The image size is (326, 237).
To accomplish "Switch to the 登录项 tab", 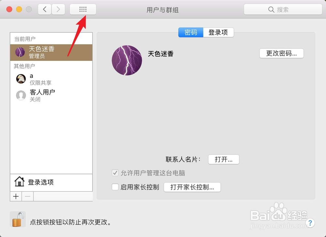I will [218, 32].
